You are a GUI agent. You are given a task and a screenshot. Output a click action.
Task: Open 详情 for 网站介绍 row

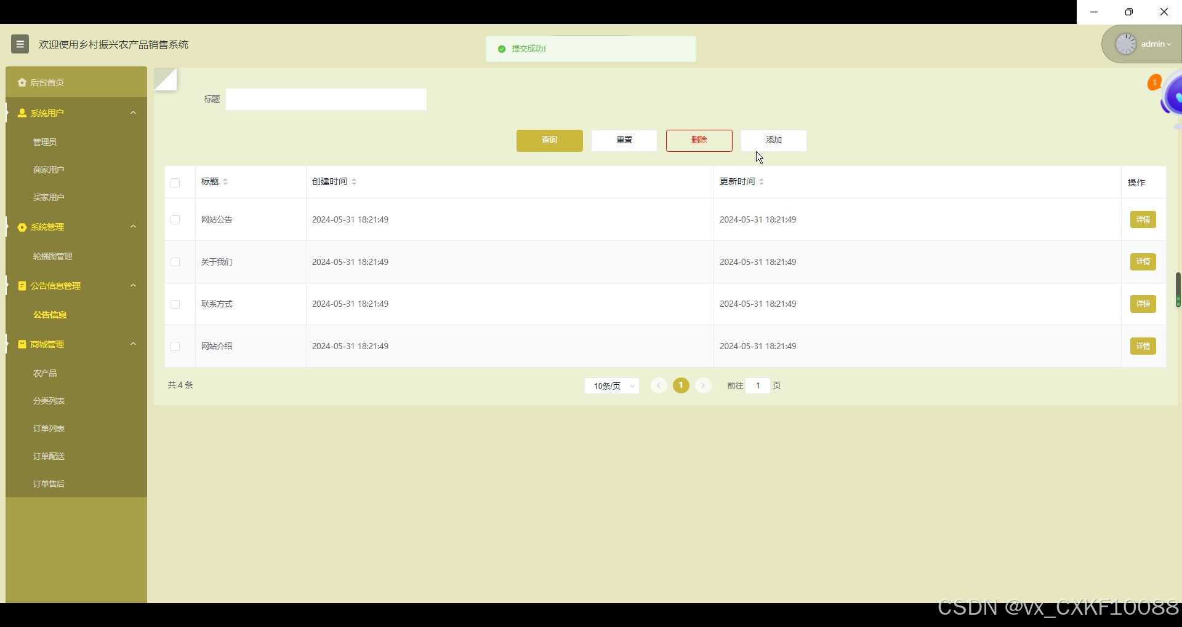(1143, 346)
